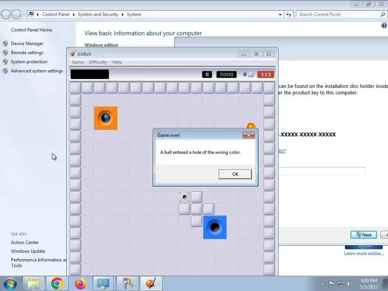The width and height of the screenshot is (388, 291).
Task: Click the Remote settings shield icon
Action: pos(5,53)
